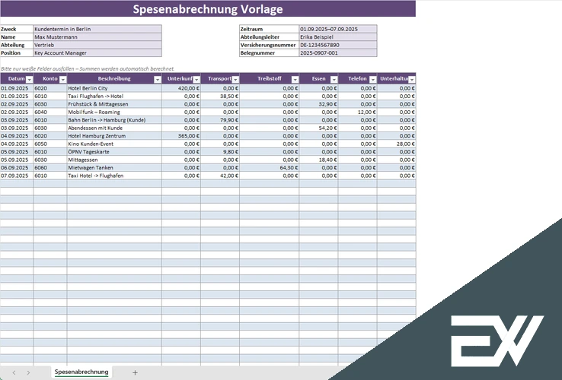Click the Zweck field 'Kundentermin in Berlin'
Screen dimensions: 562x380
click(97, 29)
